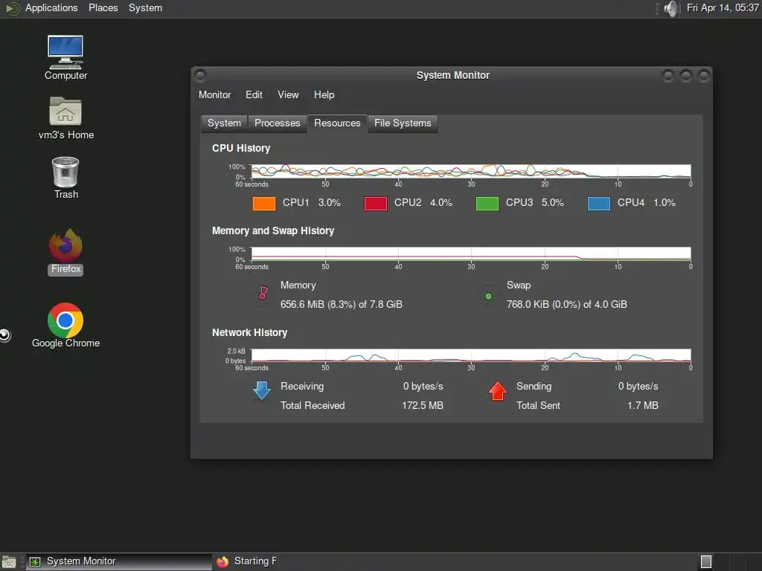Click the show desktop icon in bottom panel

9,562
